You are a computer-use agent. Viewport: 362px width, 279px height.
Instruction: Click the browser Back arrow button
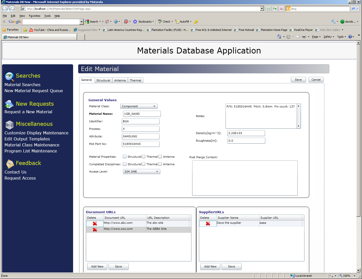[5, 9]
